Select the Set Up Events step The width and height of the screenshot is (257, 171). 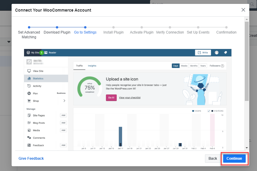(x=198, y=31)
